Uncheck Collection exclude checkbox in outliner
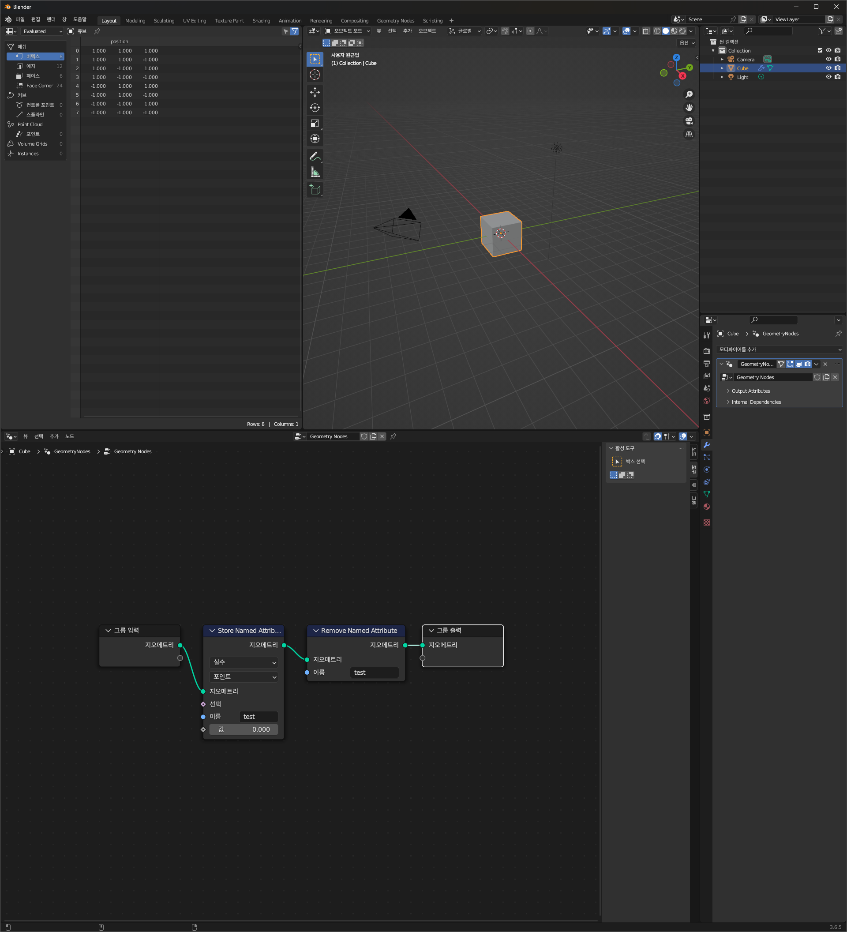Screen dimensions: 847x932 pyautogui.click(x=820, y=50)
